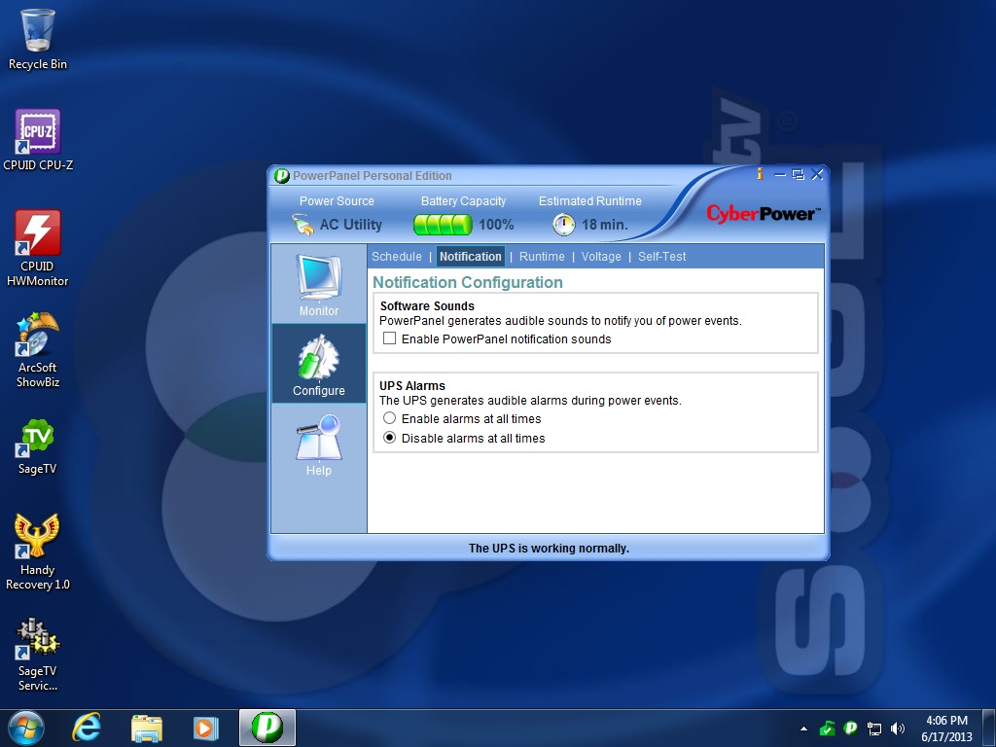Viewport: 996px width, 747px height.
Task: Click the Safely Remove Hardware tray icon
Action: click(x=827, y=729)
